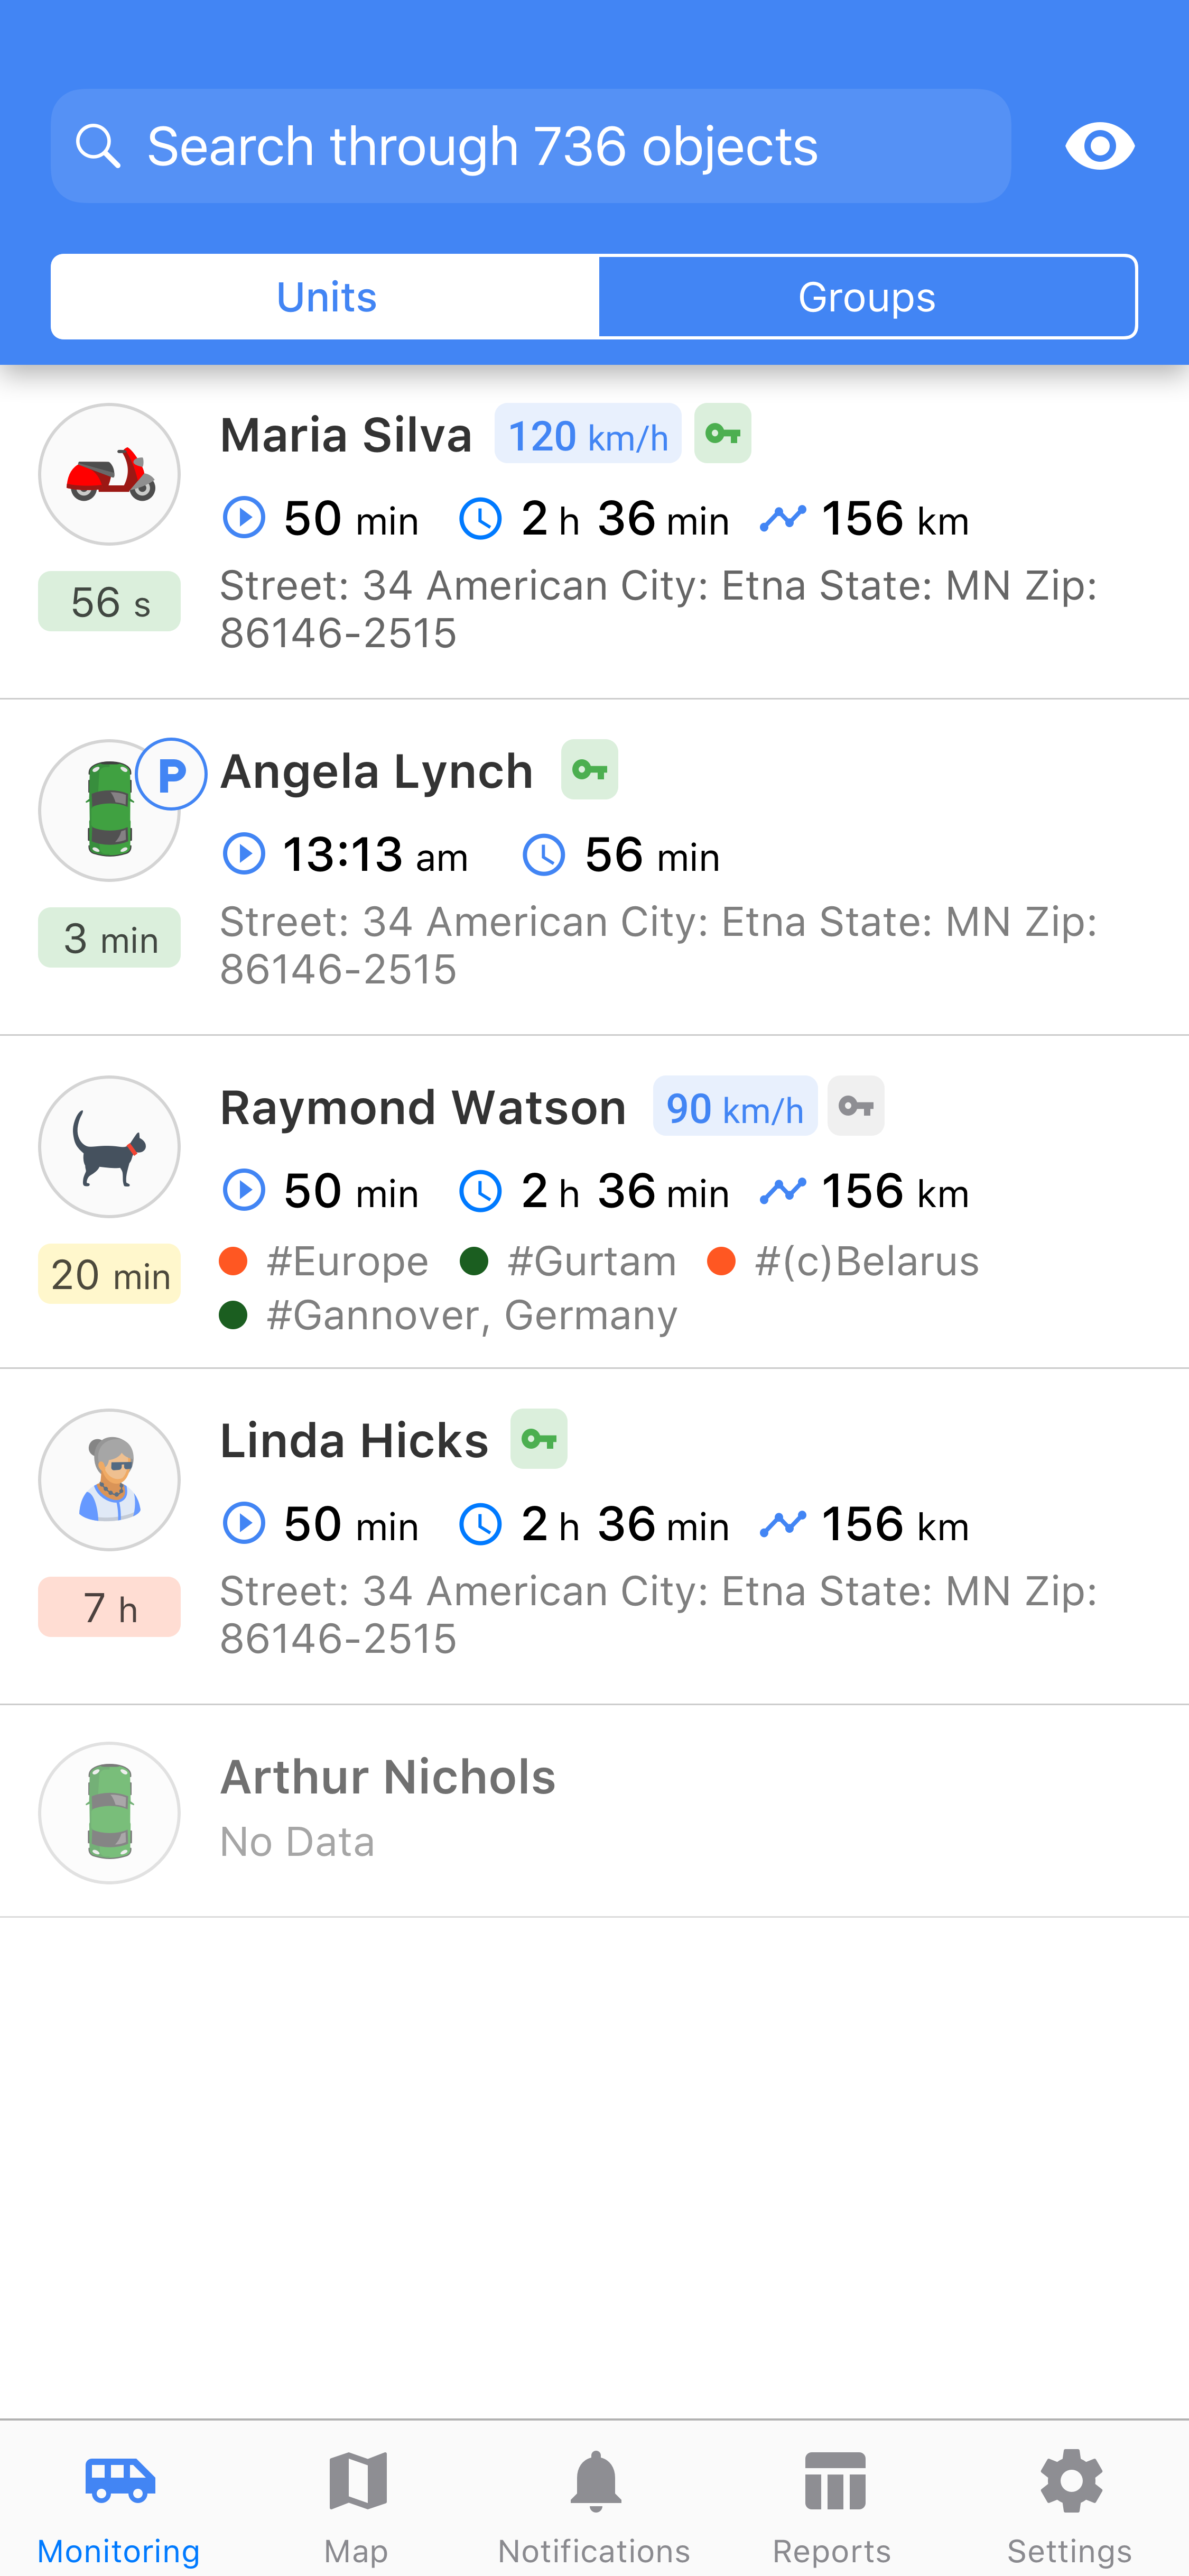Switch to the Groups tab
1189x2576 pixels.
point(866,297)
